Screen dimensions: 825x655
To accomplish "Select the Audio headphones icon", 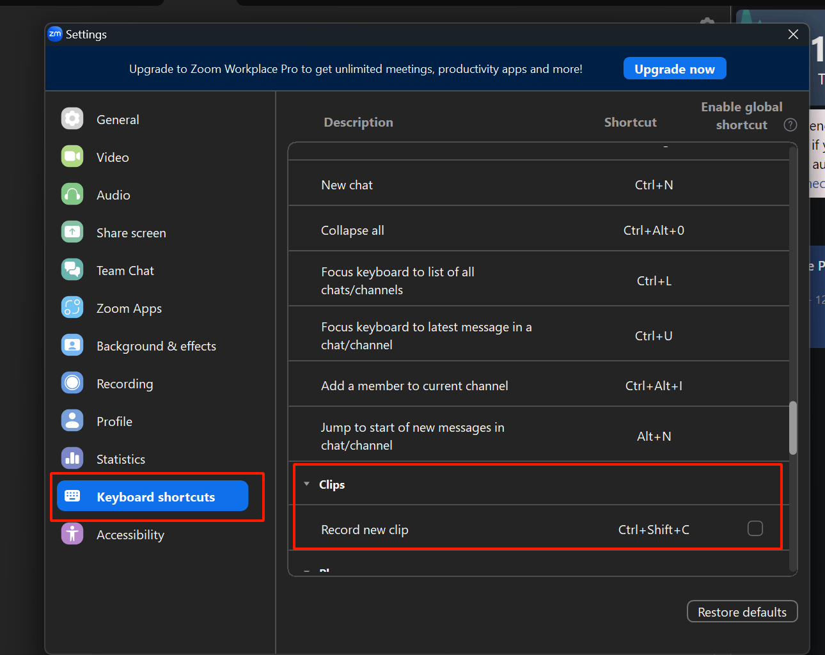I will tap(72, 194).
